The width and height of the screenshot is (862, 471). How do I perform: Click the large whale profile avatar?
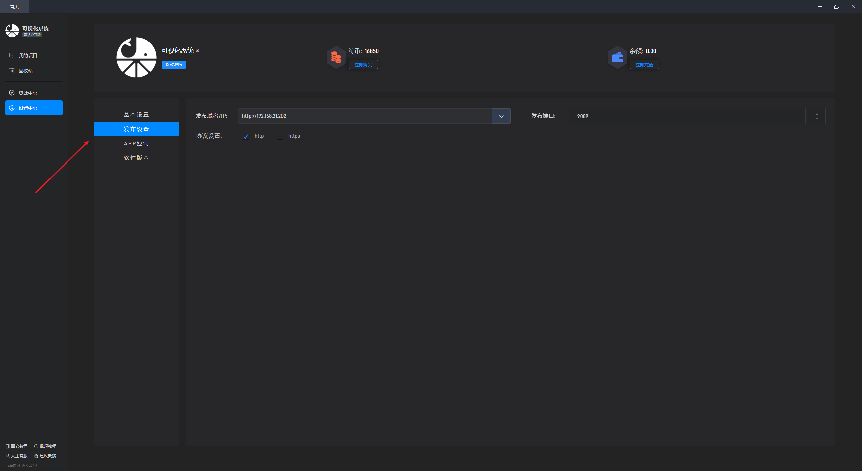tap(136, 58)
